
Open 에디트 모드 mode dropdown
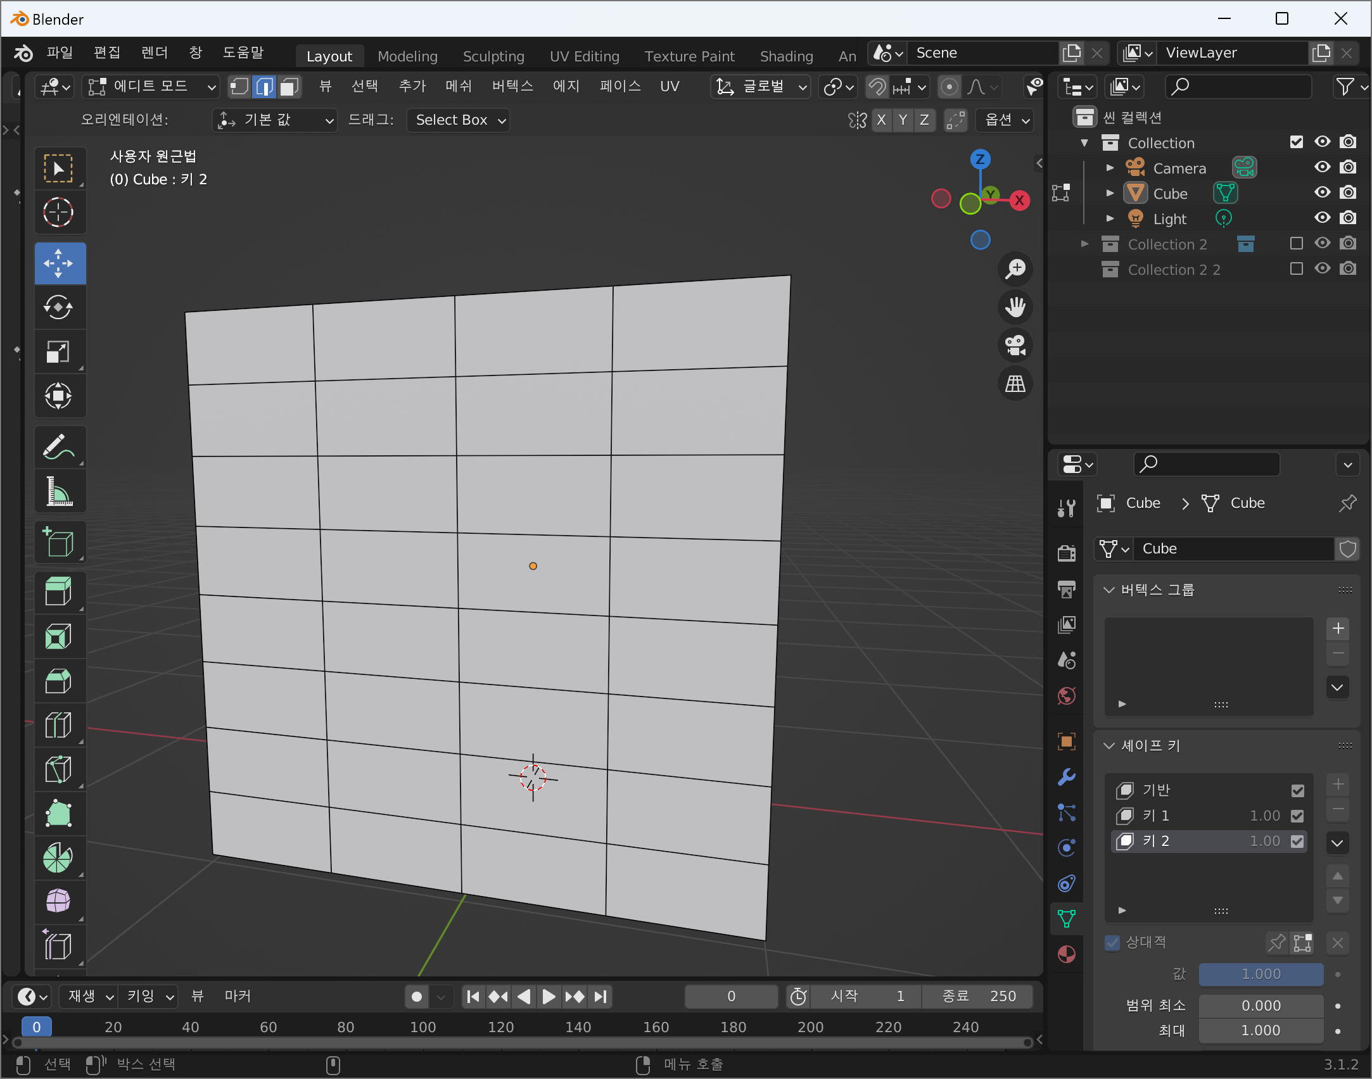pos(151,87)
